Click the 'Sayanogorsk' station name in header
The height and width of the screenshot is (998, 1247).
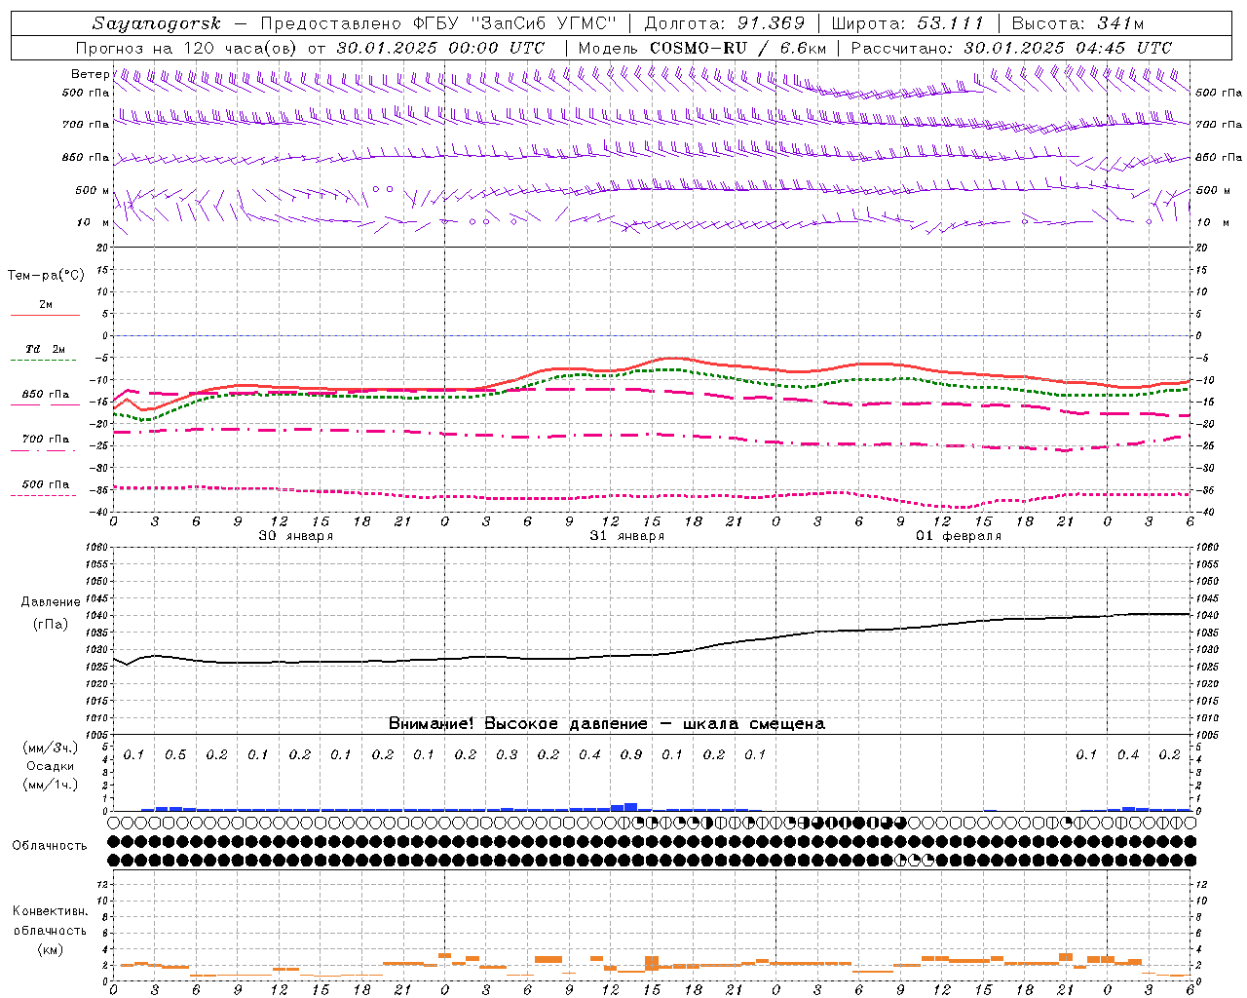click(157, 23)
